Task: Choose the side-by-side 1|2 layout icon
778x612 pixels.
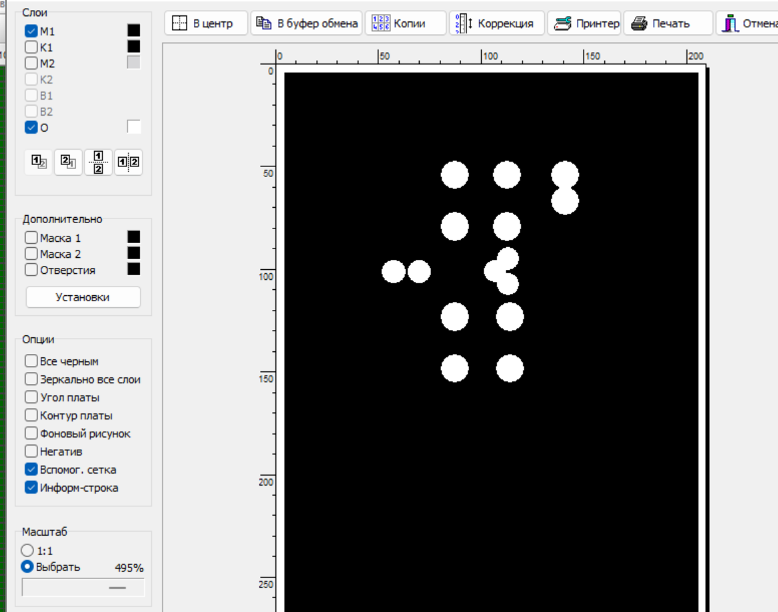Action: click(128, 162)
